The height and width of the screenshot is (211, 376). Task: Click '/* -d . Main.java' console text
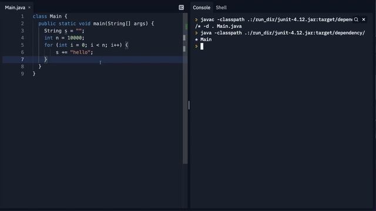(219, 26)
